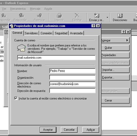The width and height of the screenshot is (137, 136).
Task: Click Propiedades button in accounts dialog
Action: coord(115,55)
